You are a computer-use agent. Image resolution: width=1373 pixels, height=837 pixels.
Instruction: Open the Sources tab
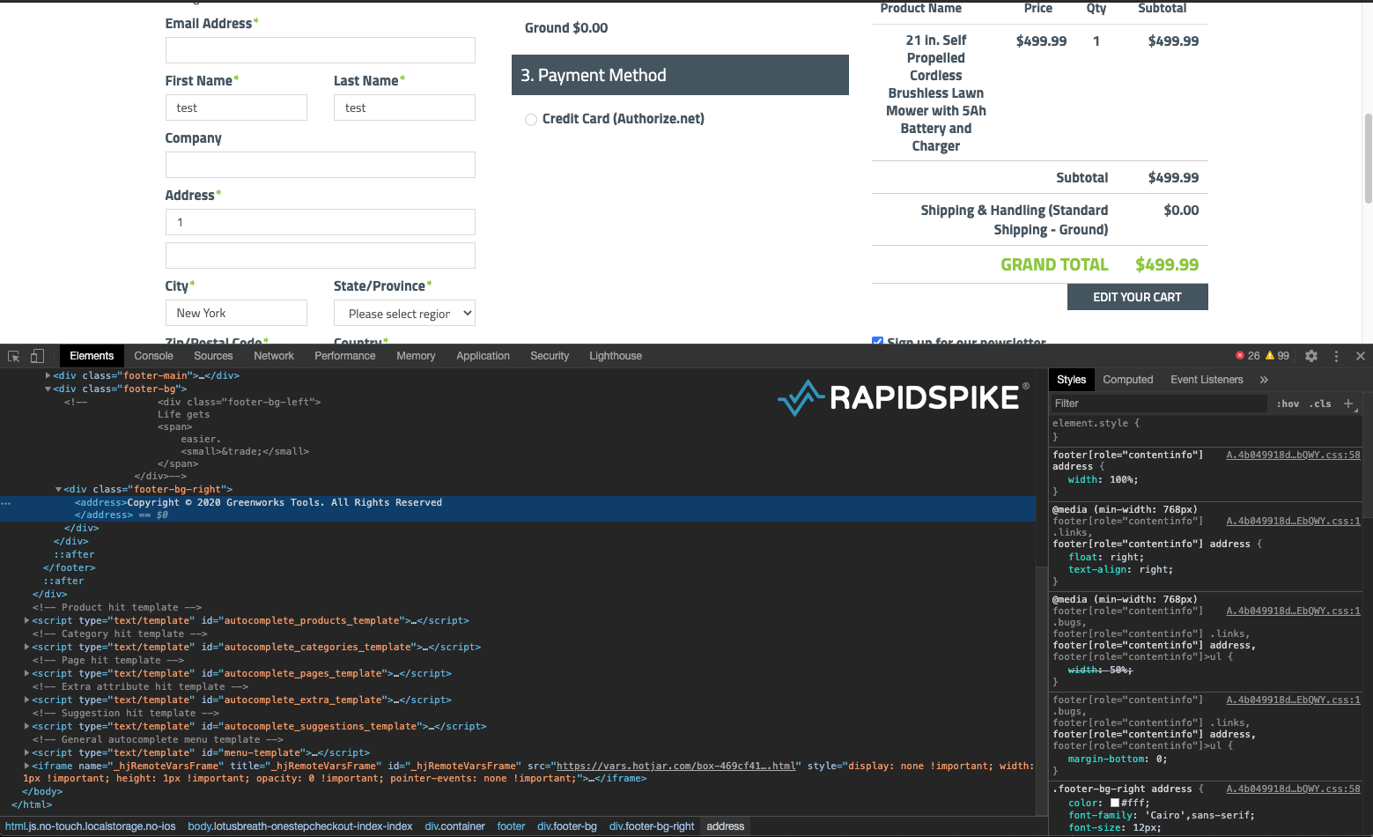coord(213,356)
